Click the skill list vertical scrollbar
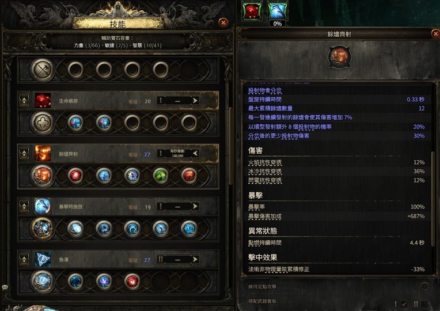The width and height of the screenshot is (440, 311). tap(231, 146)
